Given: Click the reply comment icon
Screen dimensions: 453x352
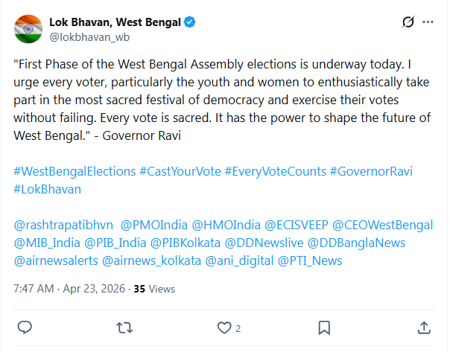Looking at the screenshot, I should [x=25, y=327].
